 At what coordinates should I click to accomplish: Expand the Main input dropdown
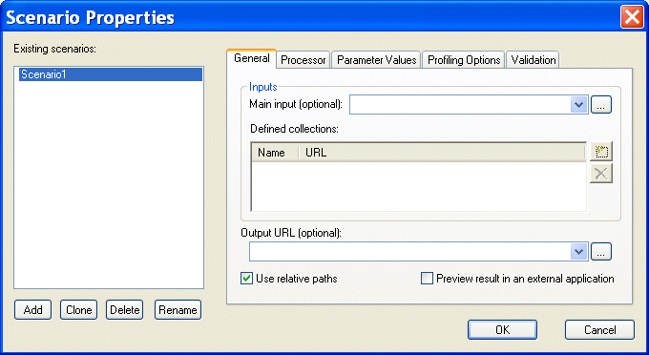578,105
